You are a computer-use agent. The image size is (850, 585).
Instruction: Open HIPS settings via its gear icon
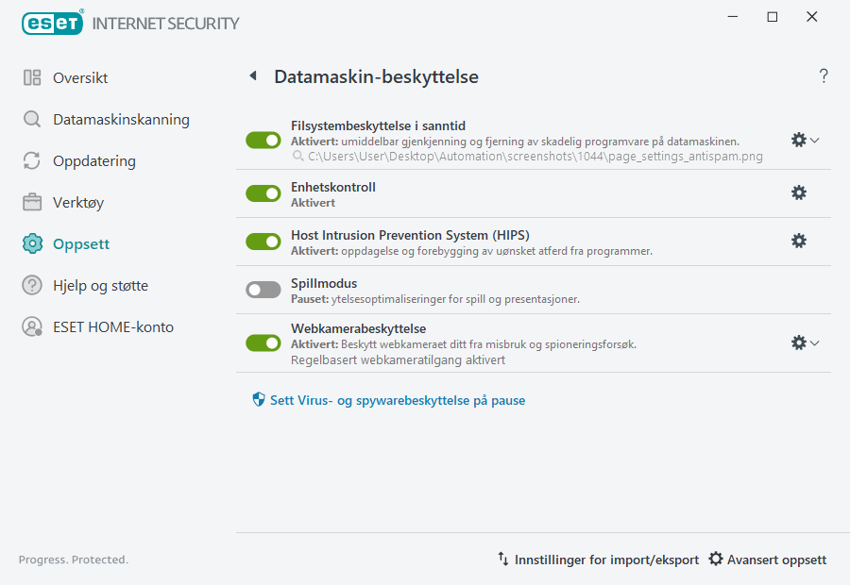pyautogui.click(x=799, y=241)
